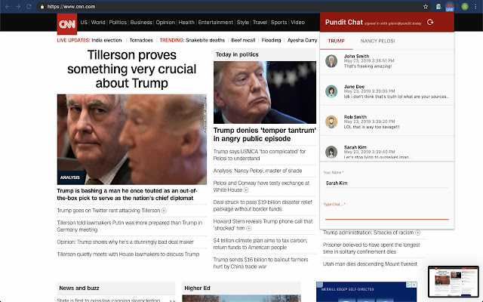Open the Pundit LIVE extension icon
The height and width of the screenshot is (302, 483).
click(450, 7)
